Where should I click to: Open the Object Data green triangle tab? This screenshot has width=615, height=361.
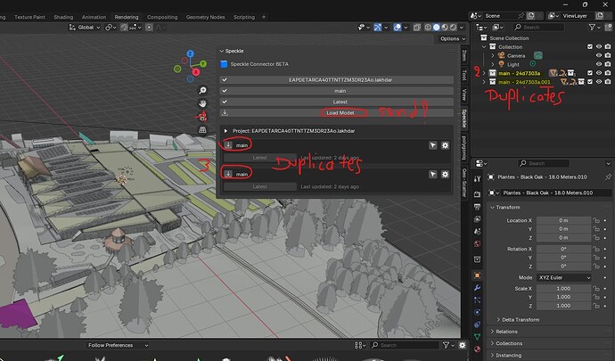(478, 337)
